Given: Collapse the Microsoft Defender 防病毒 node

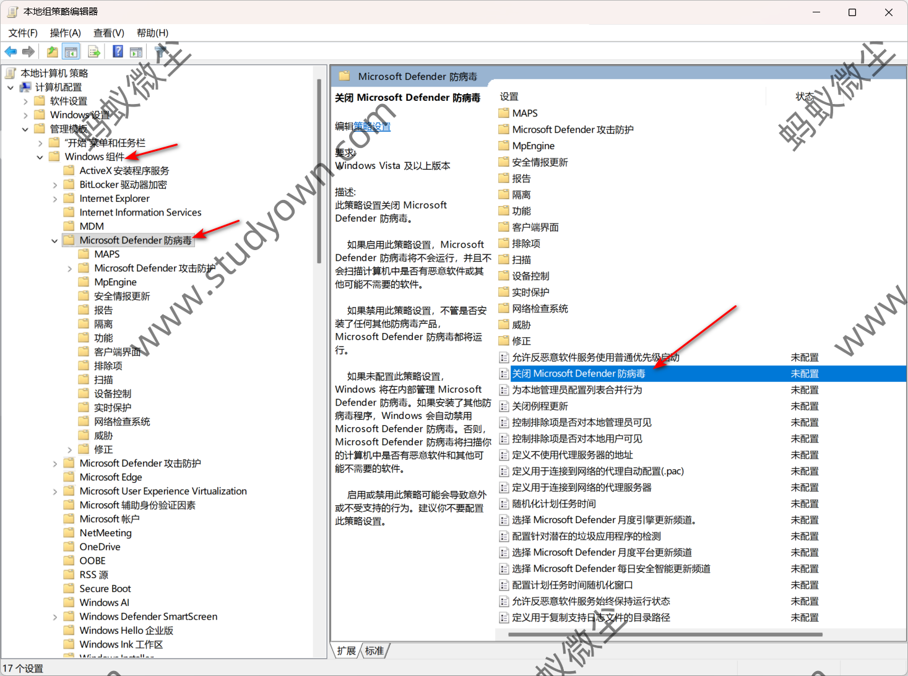Looking at the screenshot, I should click(x=54, y=240).
